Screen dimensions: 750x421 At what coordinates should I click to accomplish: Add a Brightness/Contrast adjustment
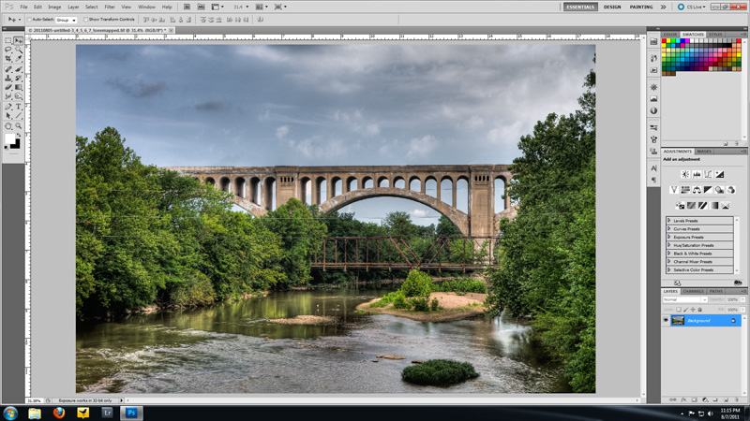pos(685,174)
